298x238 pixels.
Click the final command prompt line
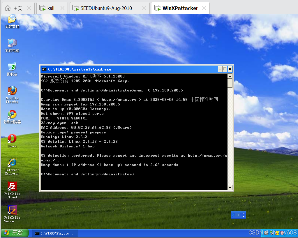[87, 174]
